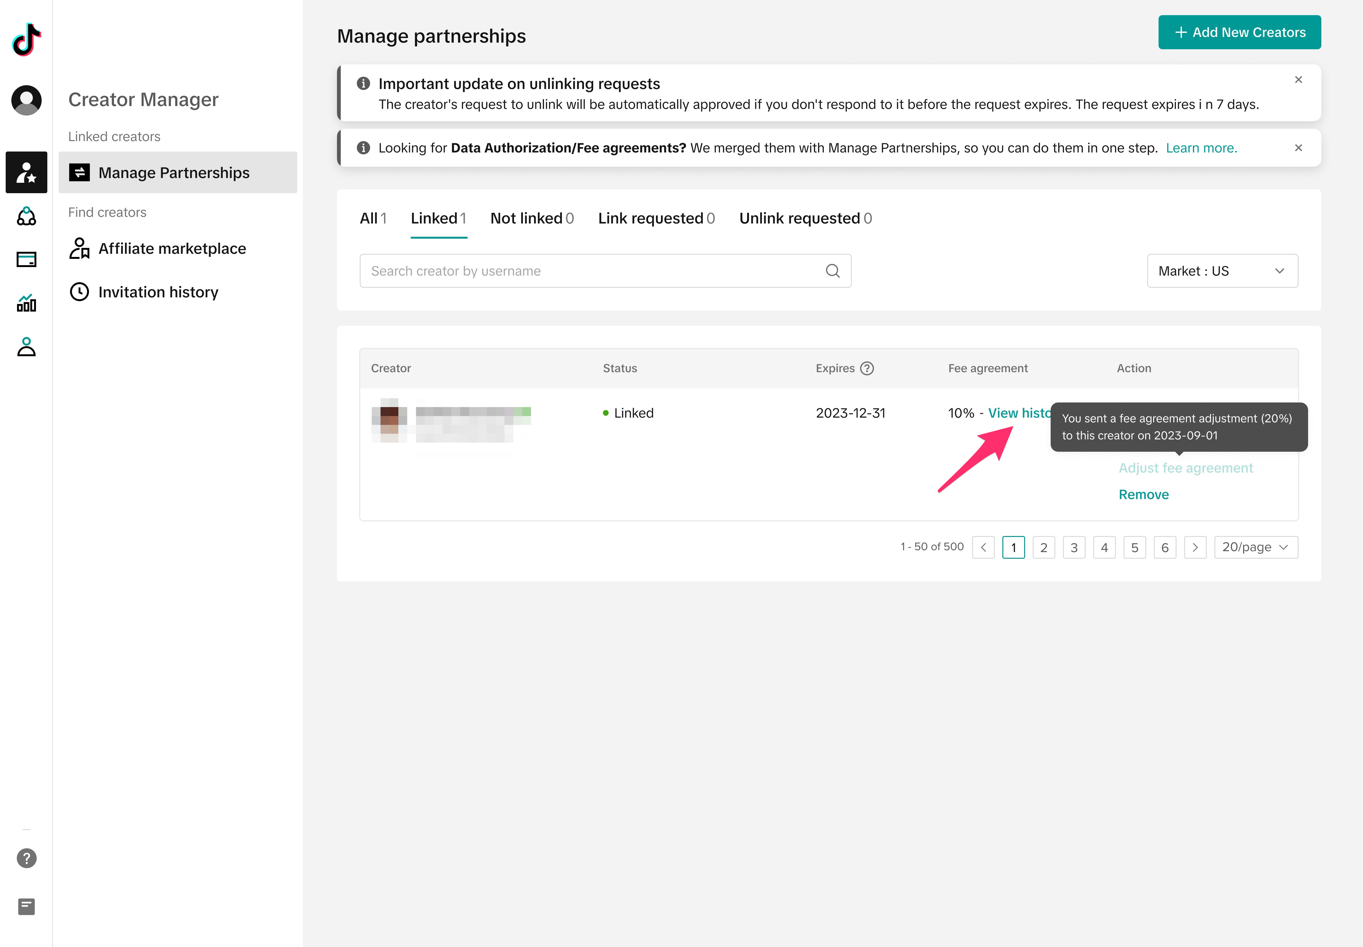Viewport: 1363px width, 947px height.
Task: Go to next page with right chevron
Action: click(1195, 547)
